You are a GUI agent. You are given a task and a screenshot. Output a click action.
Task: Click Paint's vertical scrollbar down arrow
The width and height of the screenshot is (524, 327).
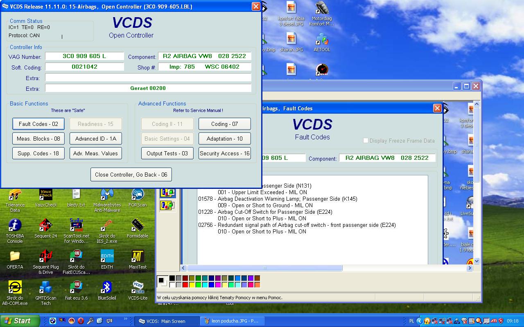point(476,261)
